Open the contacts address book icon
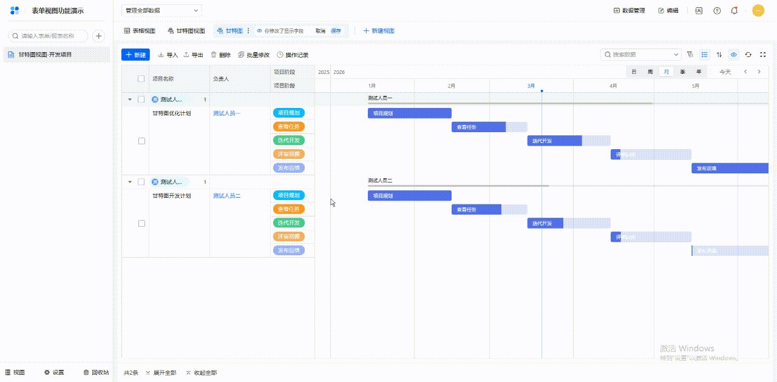The image size is (777, 382). pos(699,10)
